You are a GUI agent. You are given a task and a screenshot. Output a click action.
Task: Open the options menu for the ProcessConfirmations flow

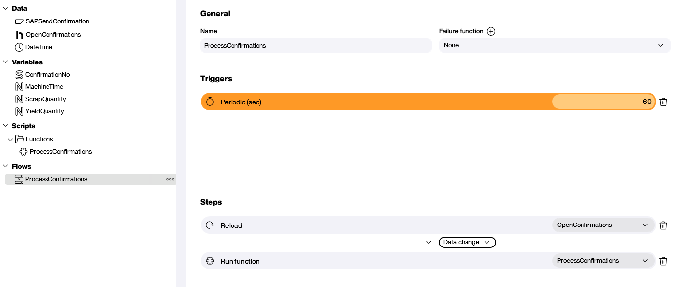[170, 179]
